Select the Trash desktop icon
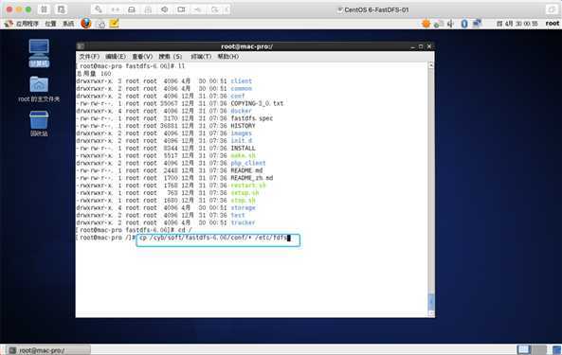The image size is (562, 355). pyautogui.click(x=39, y=123)
